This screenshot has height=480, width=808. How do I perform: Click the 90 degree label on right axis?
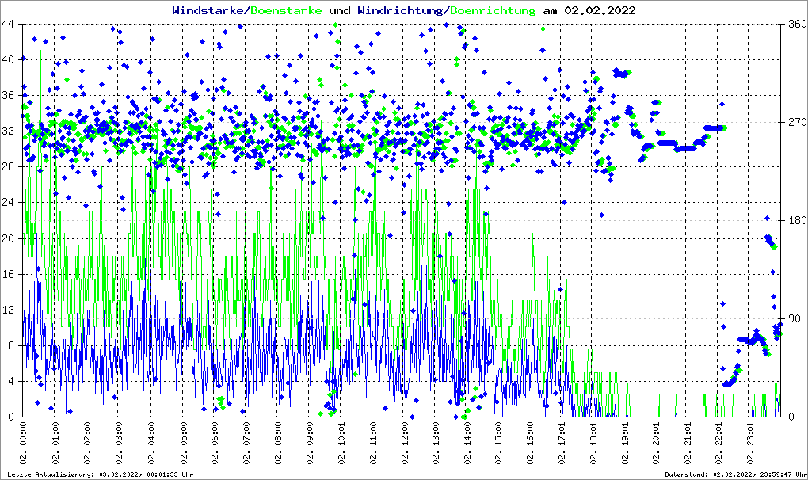pyautogui.click(x=794, y=318)
